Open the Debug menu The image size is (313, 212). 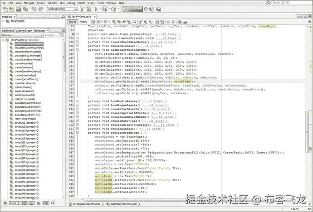(71, 3)
